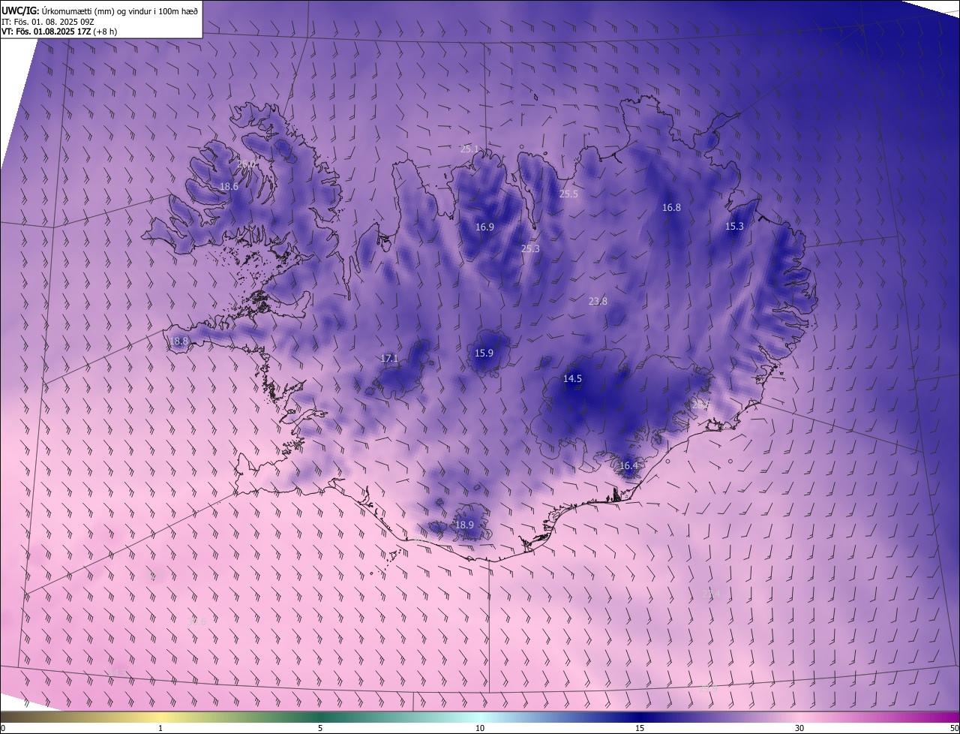The height and width of the screenshot is (734, 960).
Task: Click the map value 14.5
Action: coord(572,379)
